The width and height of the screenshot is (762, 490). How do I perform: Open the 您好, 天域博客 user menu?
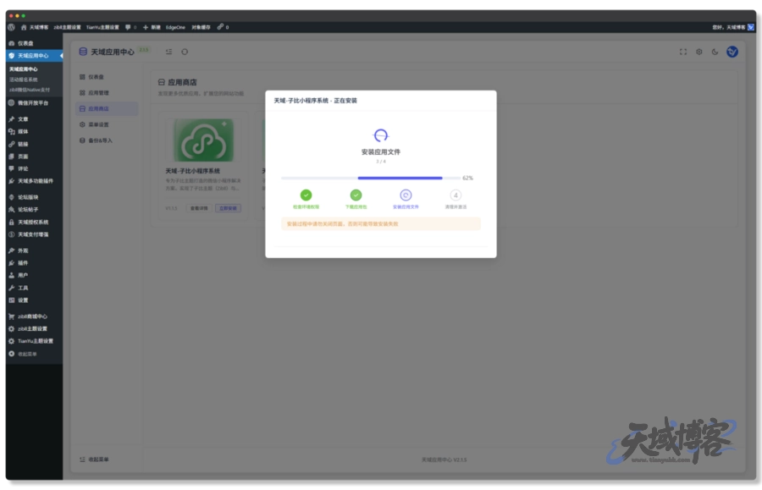[733, 27]
